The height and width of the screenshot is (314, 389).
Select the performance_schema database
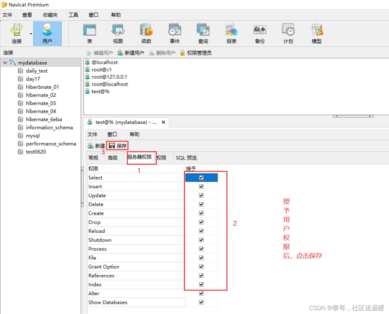click(x=51, y=144)
